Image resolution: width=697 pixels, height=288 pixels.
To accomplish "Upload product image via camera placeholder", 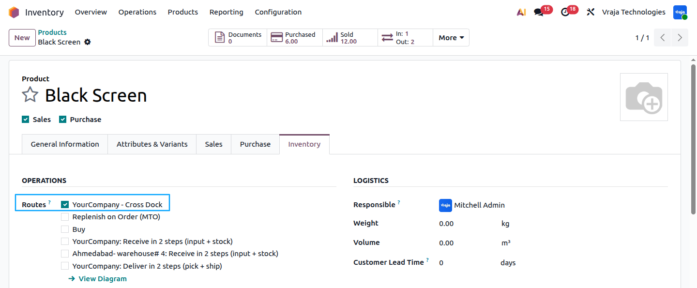I will pos(644,97).
